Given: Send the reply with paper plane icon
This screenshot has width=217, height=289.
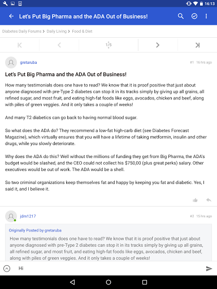Looking at the screenshot, I should click(209, 269).
